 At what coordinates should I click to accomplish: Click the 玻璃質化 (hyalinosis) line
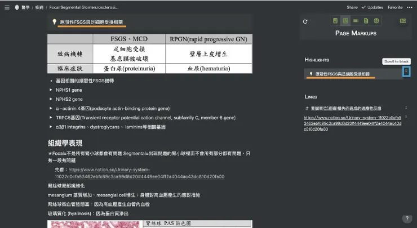[88, 213]
